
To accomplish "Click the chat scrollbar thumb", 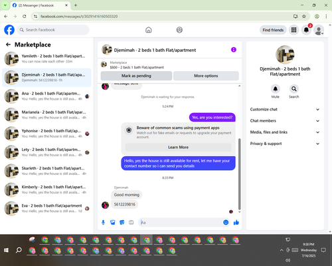I will tap(239, 174).
